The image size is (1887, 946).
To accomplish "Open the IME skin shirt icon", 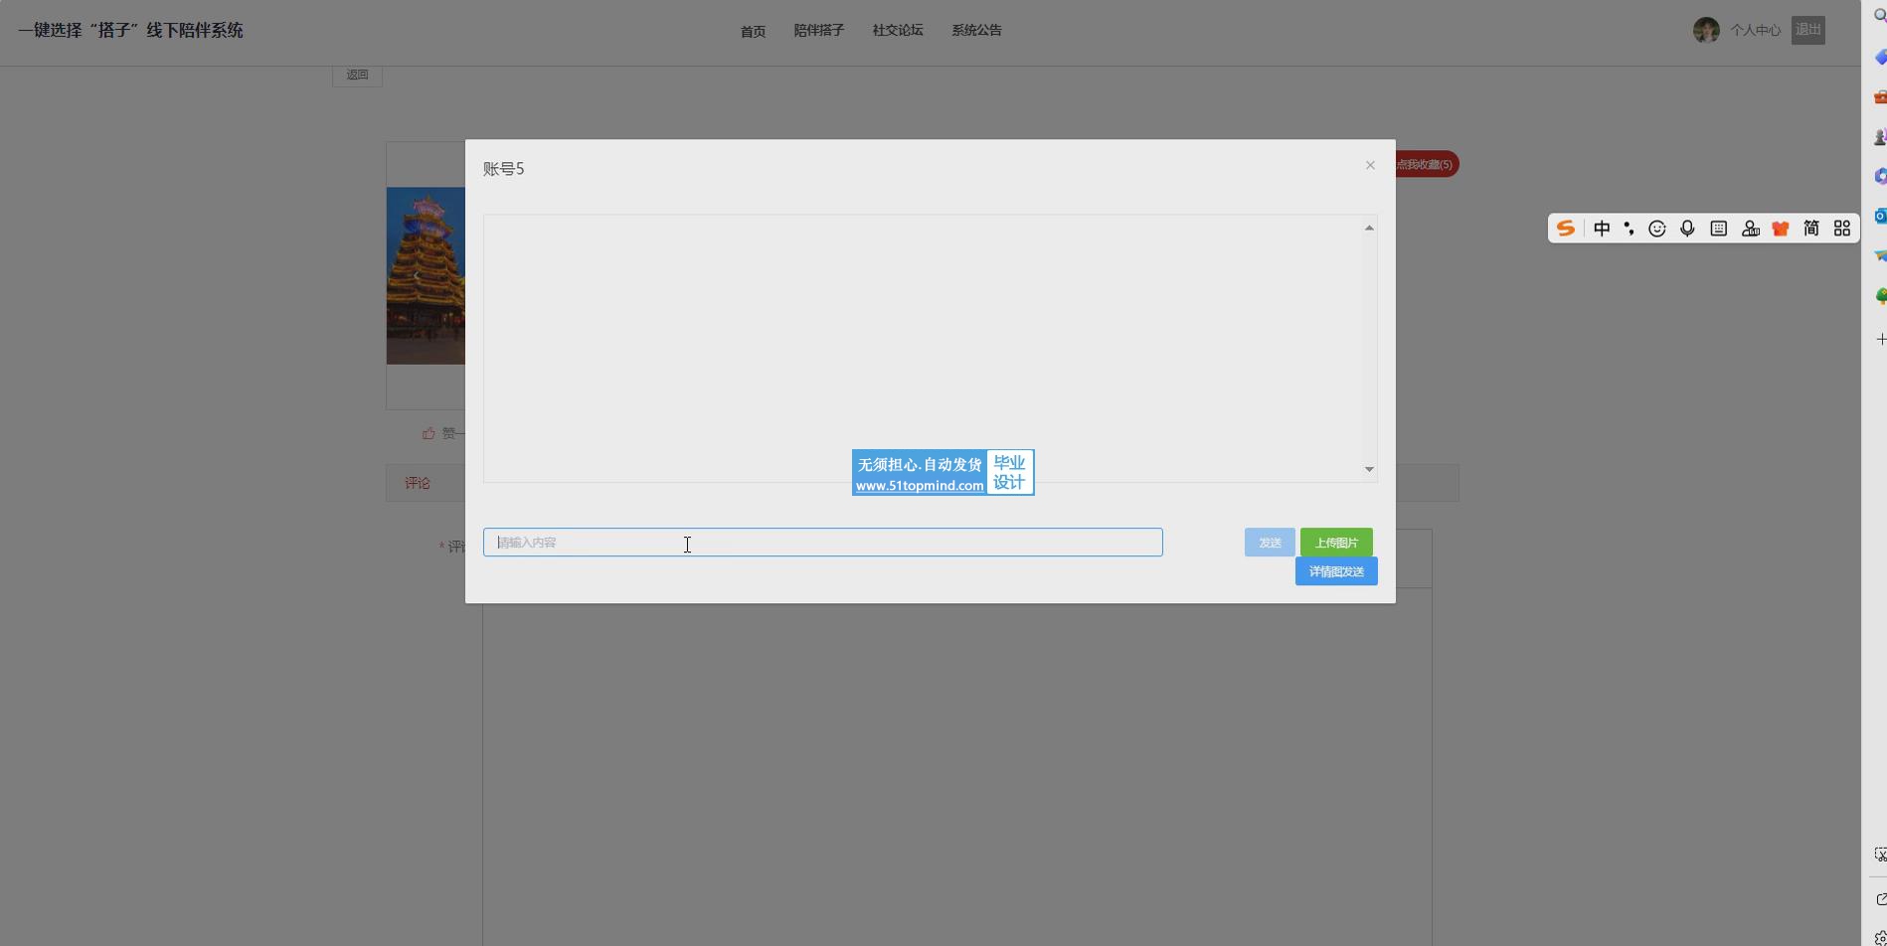I will 1781,229.
